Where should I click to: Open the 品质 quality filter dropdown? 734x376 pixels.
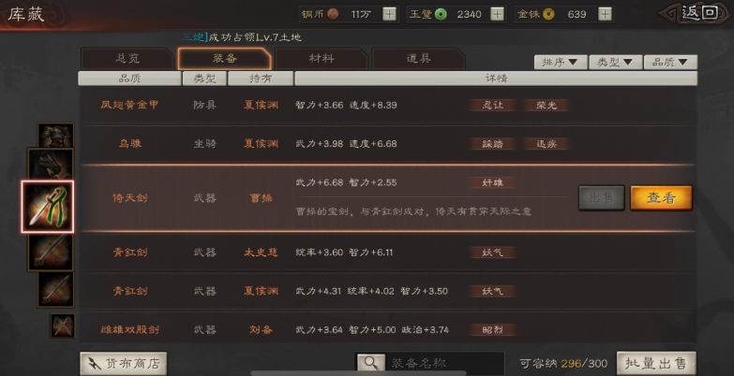[670, 62]
